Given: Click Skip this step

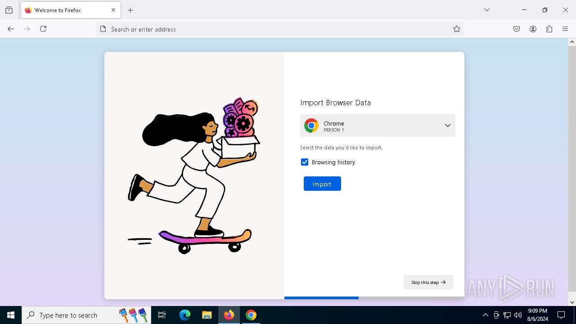Looking at the screenshot, I should (x=428, y=282).
